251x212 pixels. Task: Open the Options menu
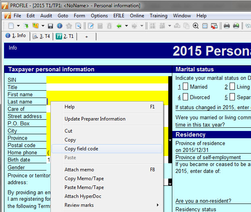pyautogui.click(x=99, y=16)
